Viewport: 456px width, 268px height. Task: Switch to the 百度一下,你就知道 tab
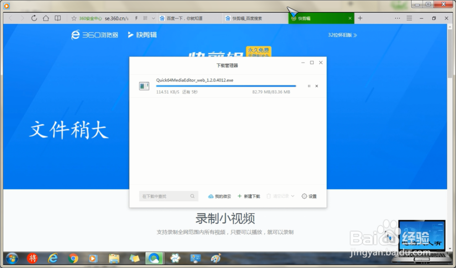tap(190, 18)
